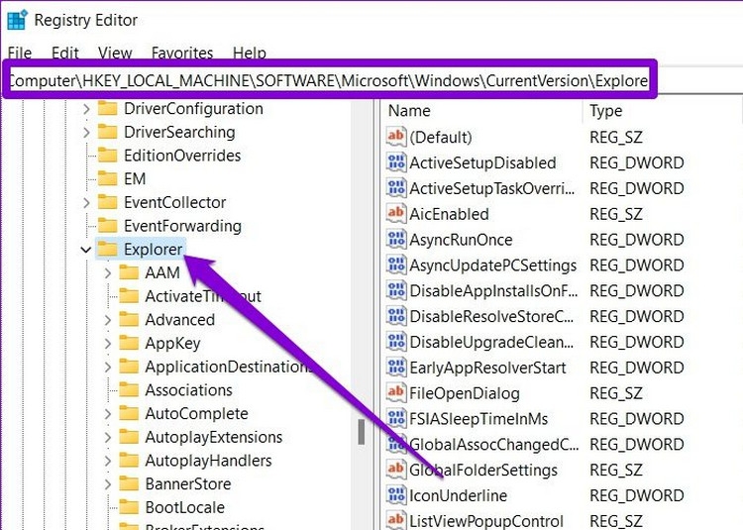Click the Registry Editor app icon

(x=18, y=20)
